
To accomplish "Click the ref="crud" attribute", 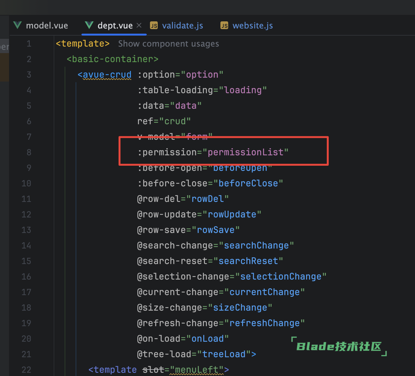I will pyautogui.click(x=164, y=121).
